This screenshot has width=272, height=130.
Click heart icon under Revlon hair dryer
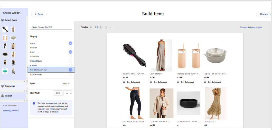coord(124,82)
